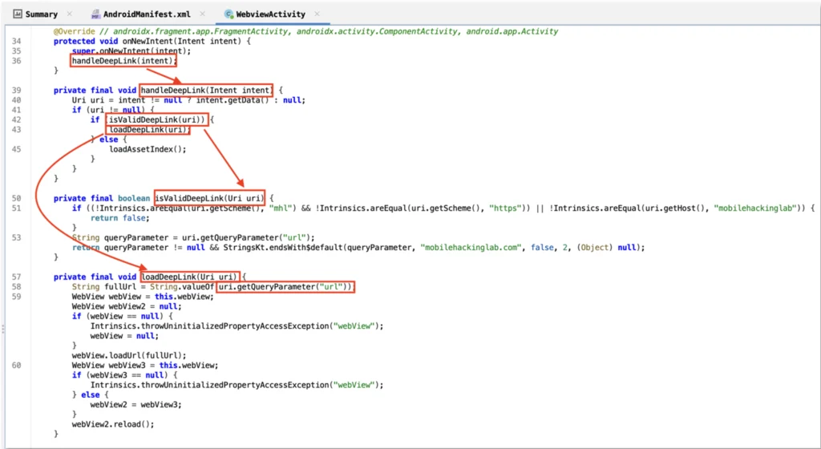The width and height of the screenshot is (821, 449).
Task: Close the Summary tab
Action: coord(70,14)
